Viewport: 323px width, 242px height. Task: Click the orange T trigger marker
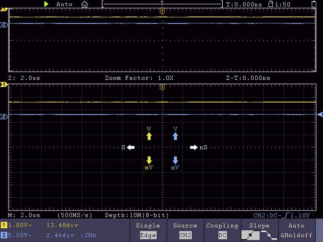point(162,11)
